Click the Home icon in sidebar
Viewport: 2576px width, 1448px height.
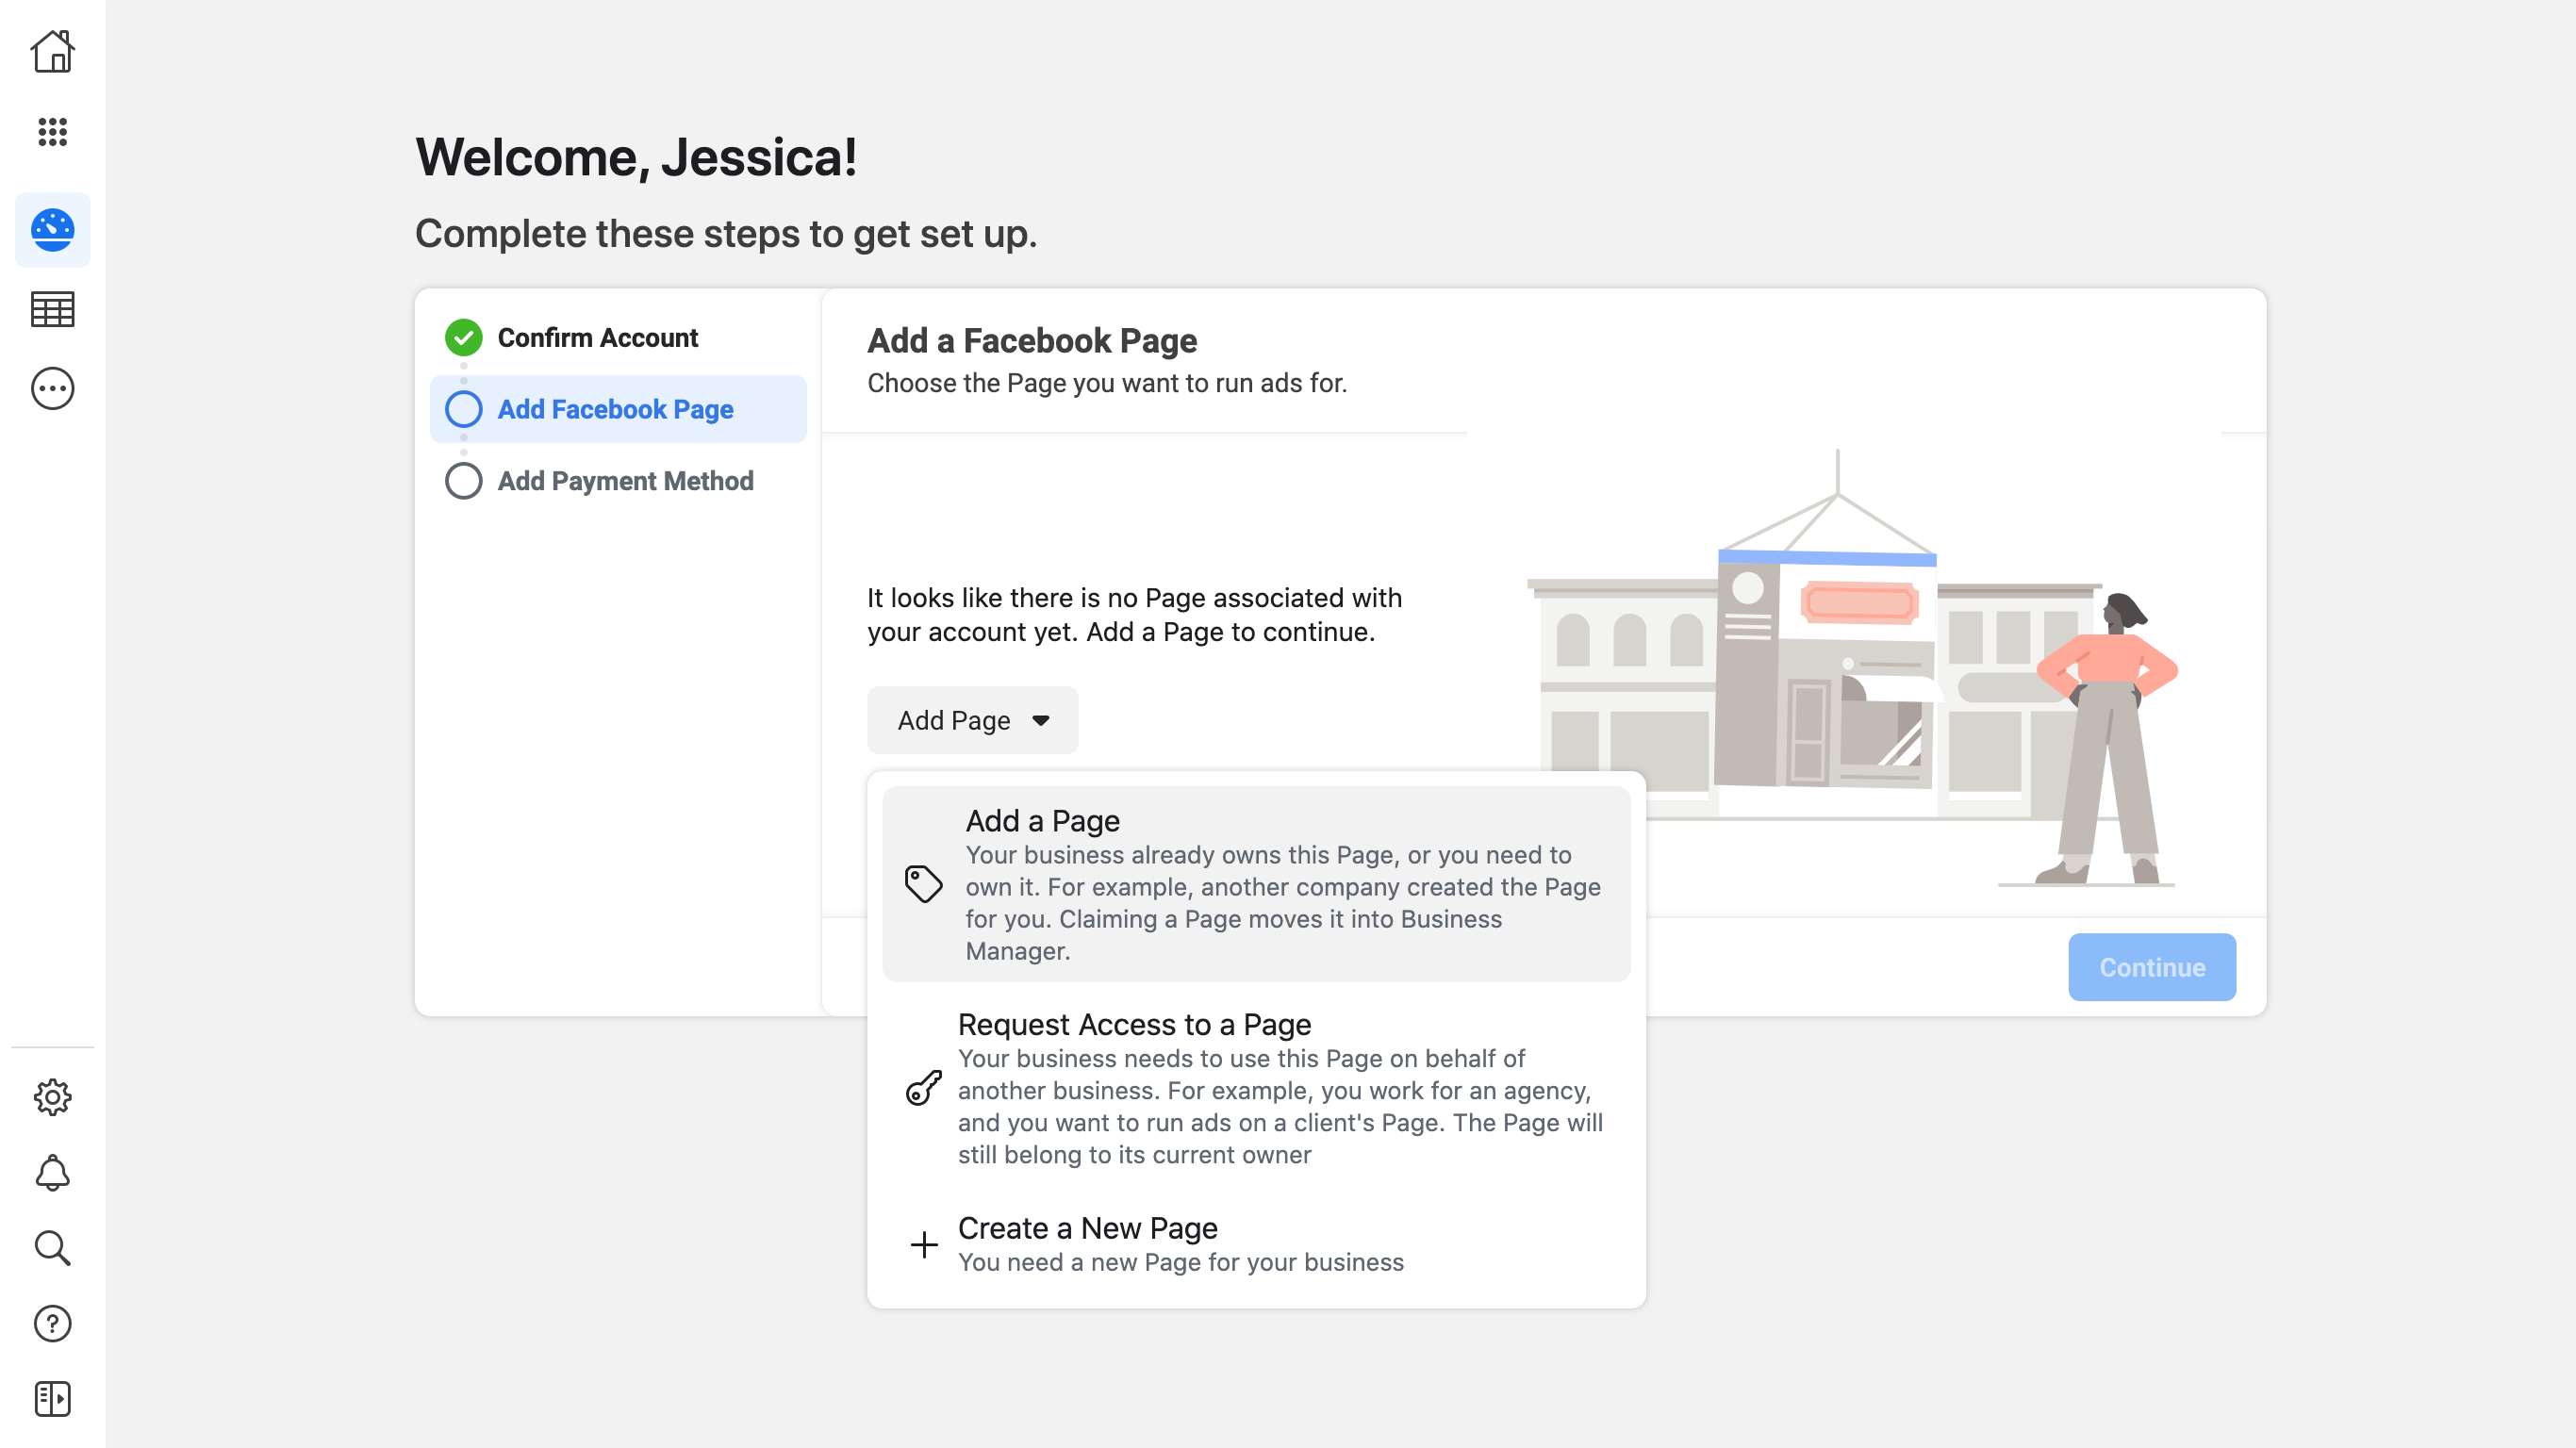tap(52, 52)
